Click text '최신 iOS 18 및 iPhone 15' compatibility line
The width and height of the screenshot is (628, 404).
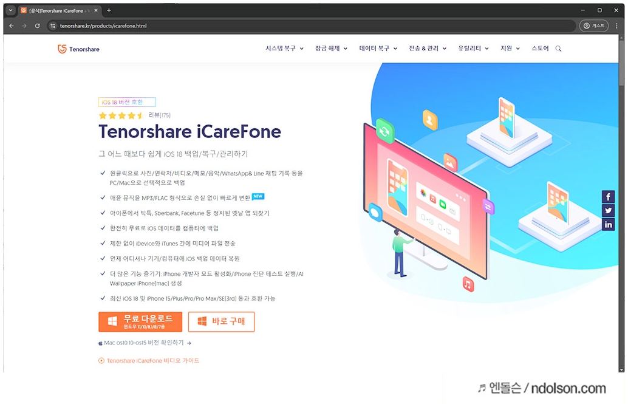coord(193,298)
